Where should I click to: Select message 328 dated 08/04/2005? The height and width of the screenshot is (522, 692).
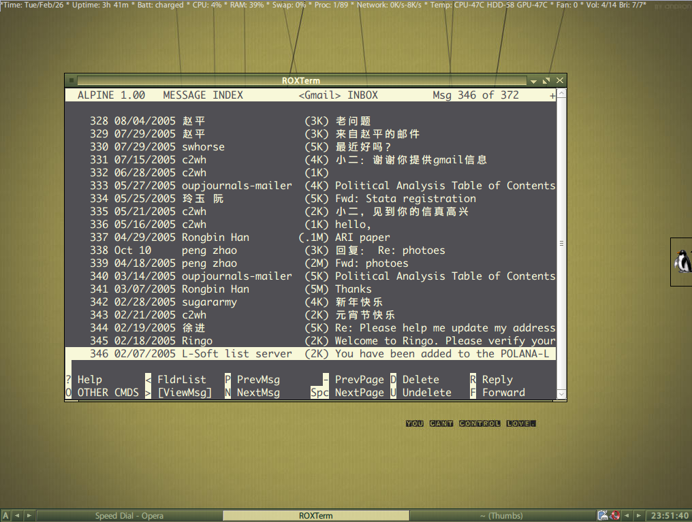click(311, 120)
